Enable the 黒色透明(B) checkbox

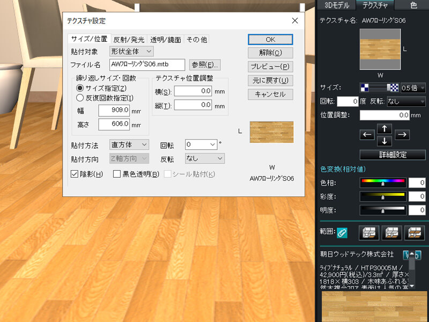click(x=117, y=173)
